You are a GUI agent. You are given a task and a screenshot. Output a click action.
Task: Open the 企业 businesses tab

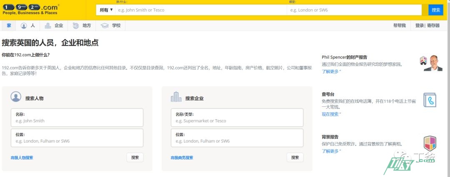click(54, 25)
